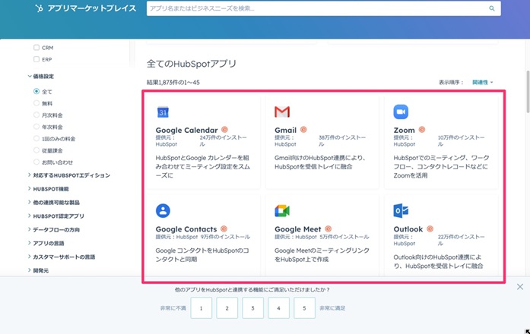This screenshot has width=530, height=334.
Task: Click the 38万件のインストール install count text
Action: pyautogui.click(x=342, y=140)
